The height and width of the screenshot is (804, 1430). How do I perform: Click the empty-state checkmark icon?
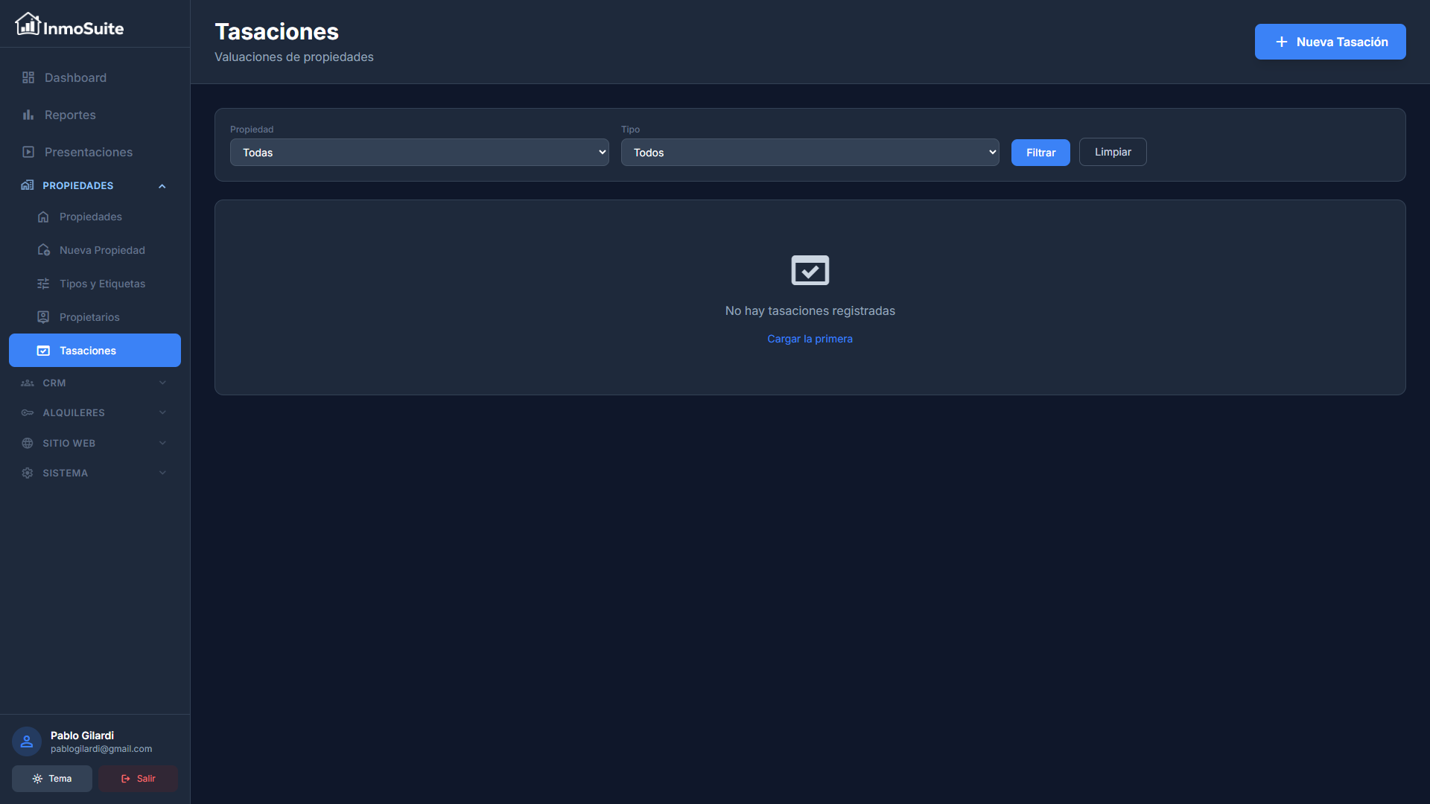(810, 270)
